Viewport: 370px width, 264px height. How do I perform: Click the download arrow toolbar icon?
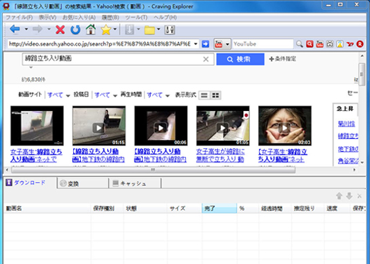coord(129,30)
